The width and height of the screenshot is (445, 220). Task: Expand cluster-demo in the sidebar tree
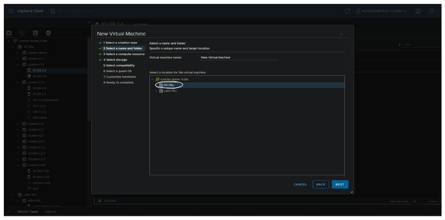pyautogui.click(x=18, y=53)
